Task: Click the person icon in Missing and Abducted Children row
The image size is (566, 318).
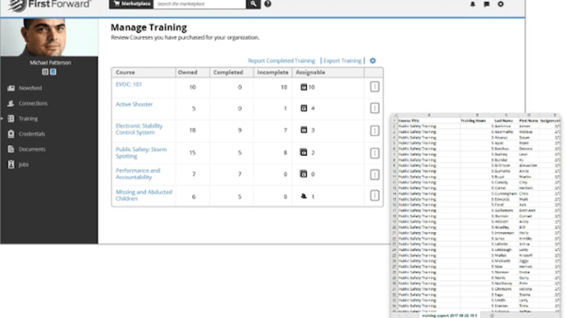Action: click(304, 196)
